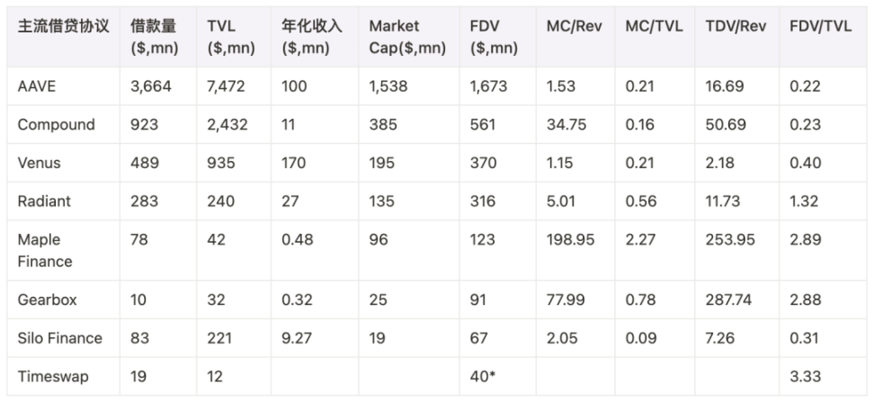
Task: Select AAVE's 7,472 TVL value
Action: click(x=226, y=86)
